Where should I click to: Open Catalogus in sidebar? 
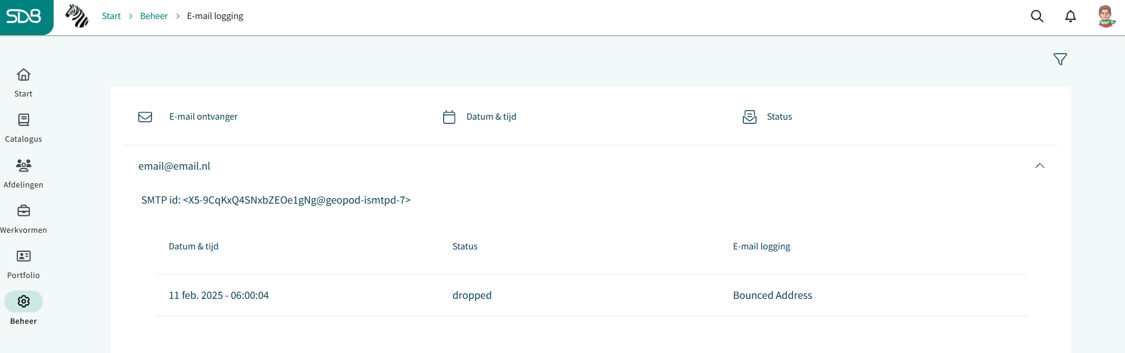(23, 128)
